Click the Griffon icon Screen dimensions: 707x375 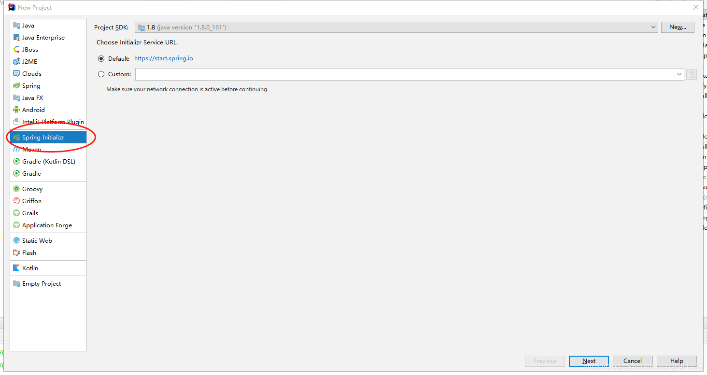pos(16,201)
